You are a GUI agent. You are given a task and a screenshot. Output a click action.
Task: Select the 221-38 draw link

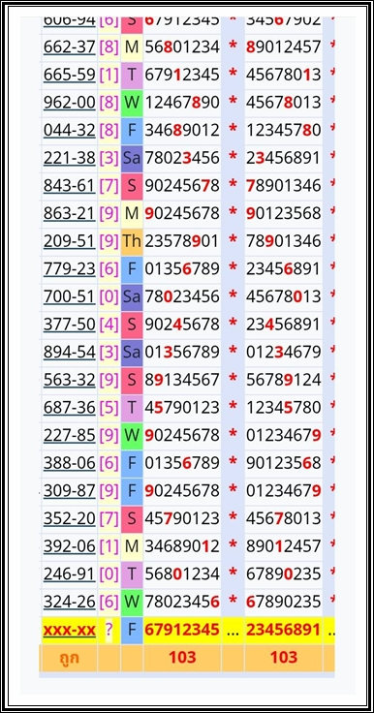pos(69,158)
